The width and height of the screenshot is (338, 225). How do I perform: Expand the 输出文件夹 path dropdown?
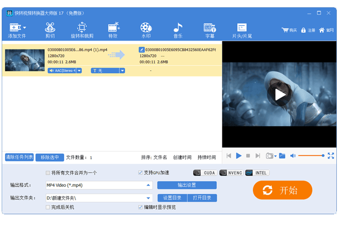point(149,198)
